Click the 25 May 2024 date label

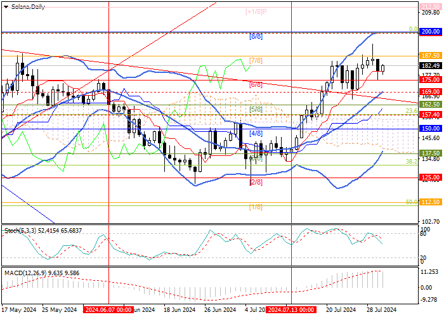click(60, 309)
